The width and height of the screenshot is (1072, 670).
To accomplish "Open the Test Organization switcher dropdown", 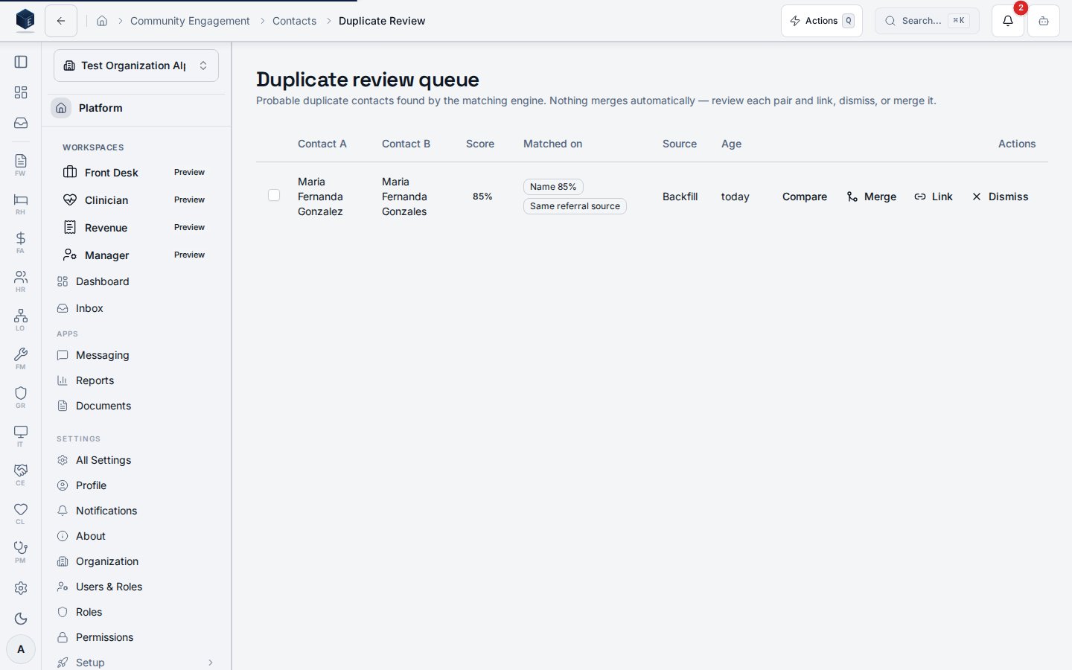I will pyautogui.click(x=136, y=66).
